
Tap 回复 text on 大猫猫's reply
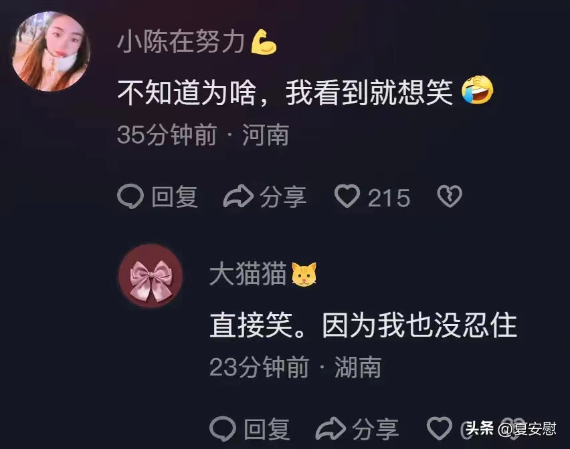[x=267, y=430]
